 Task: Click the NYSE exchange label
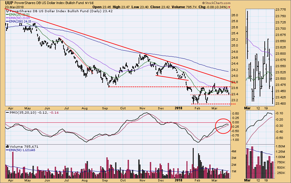point(89,3)
